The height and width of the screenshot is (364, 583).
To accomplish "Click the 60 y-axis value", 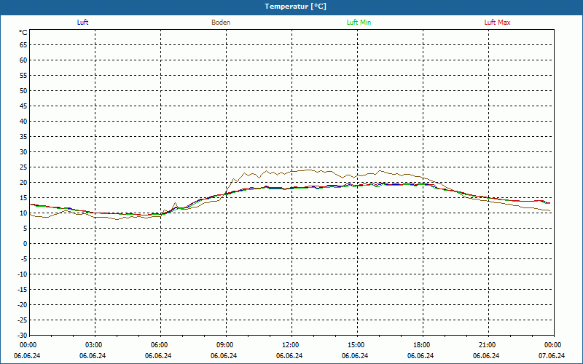I will [x=23, y=60].
